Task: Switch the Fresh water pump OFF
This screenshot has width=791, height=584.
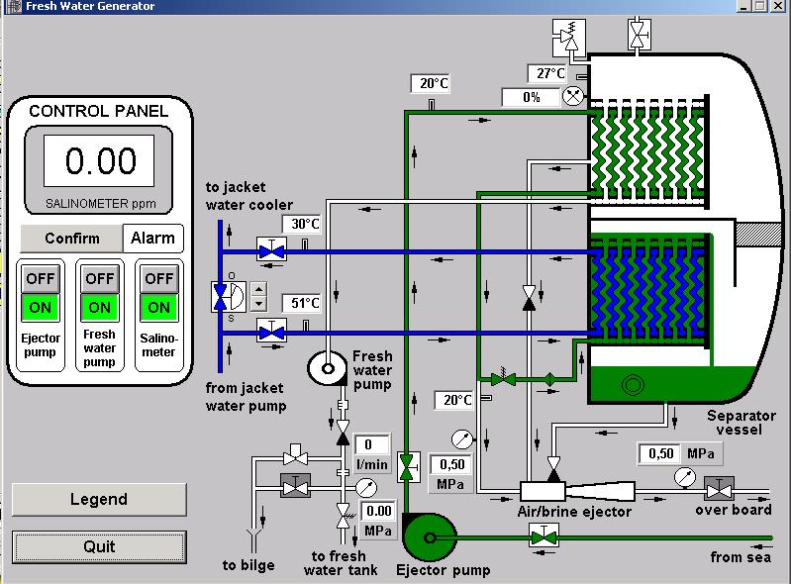Action: click(x=100, y=278)
